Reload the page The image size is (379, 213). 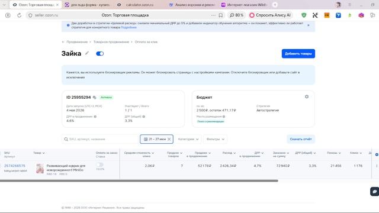pyautogui.click(x=19, y=15)
